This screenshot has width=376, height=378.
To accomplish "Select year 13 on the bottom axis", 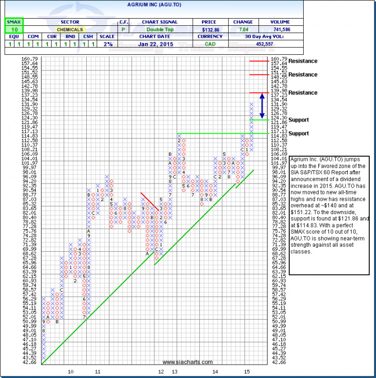I will [x=175, y=371].
